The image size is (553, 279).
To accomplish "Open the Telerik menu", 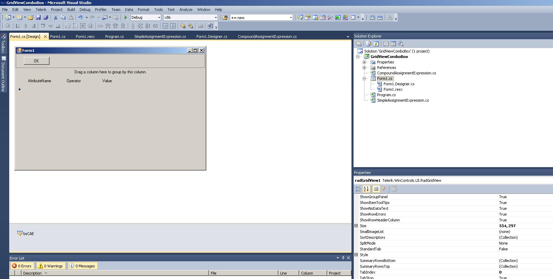I will tap(41, 10).
